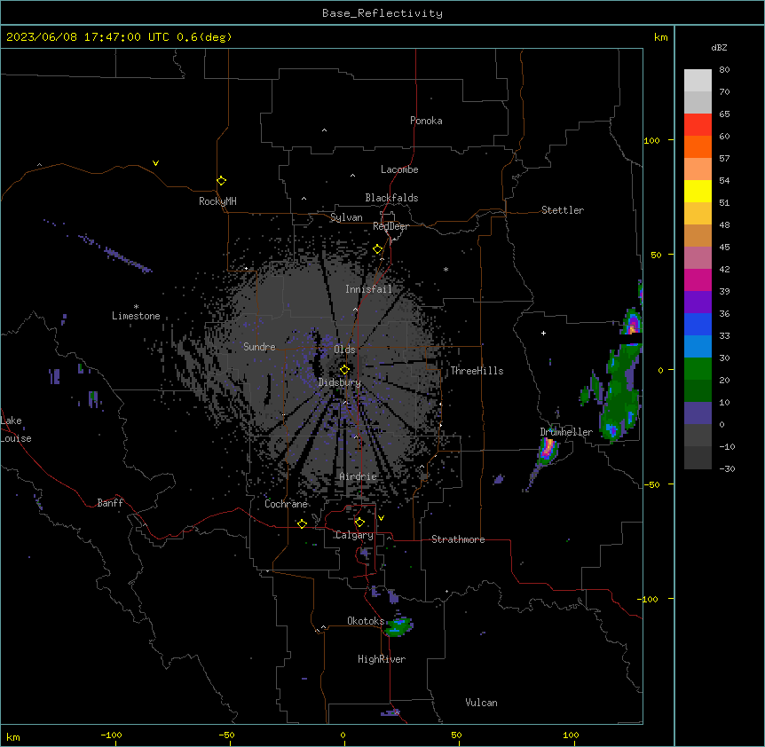Click the dBZ legend heading
The height and width of the screenshot is (747, 765).
click(x=719, y=47)
